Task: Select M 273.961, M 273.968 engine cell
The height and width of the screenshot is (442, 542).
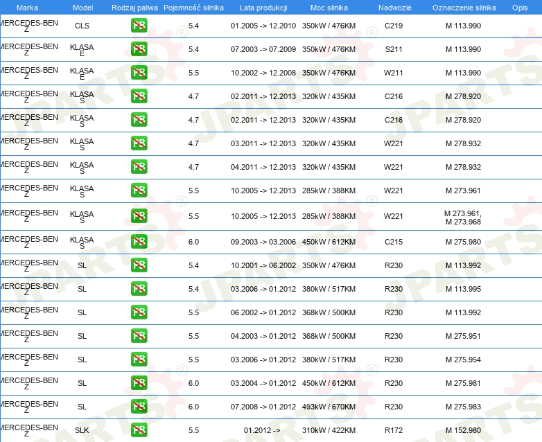Action: [x=463, y=218]
